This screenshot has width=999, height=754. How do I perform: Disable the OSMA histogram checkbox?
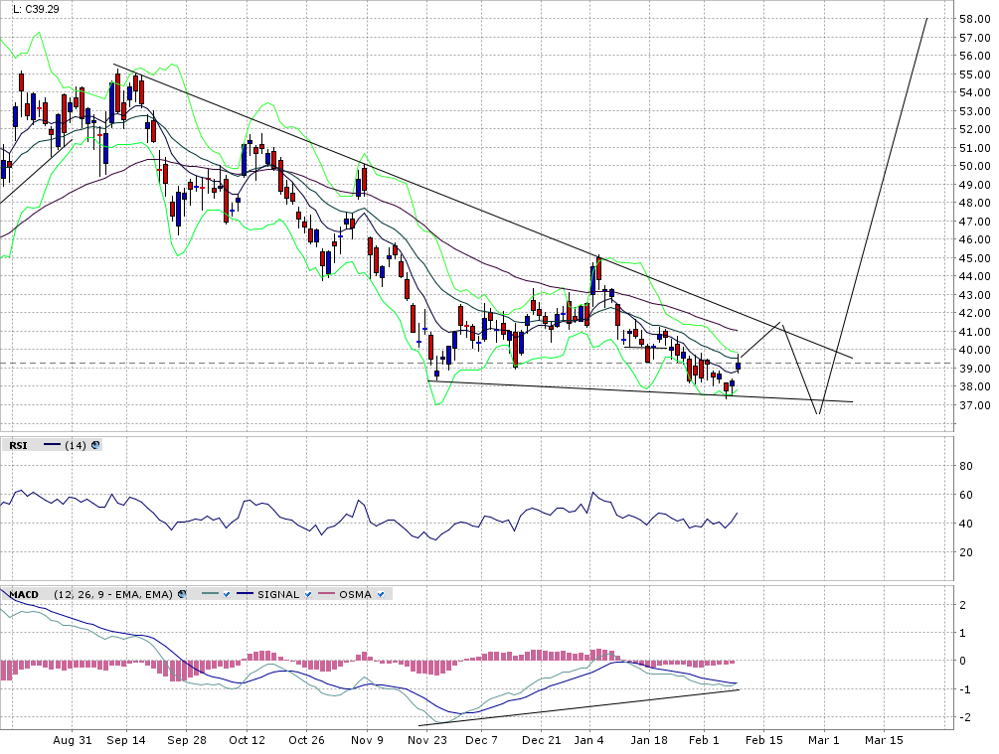coord(381,594)
